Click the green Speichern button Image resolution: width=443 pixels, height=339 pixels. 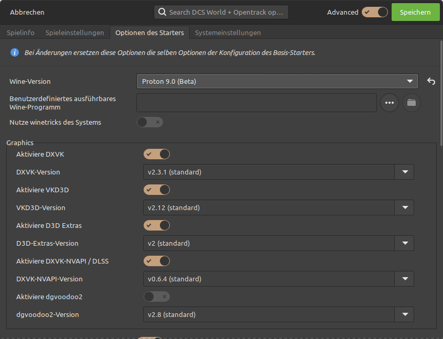[415, 12]
